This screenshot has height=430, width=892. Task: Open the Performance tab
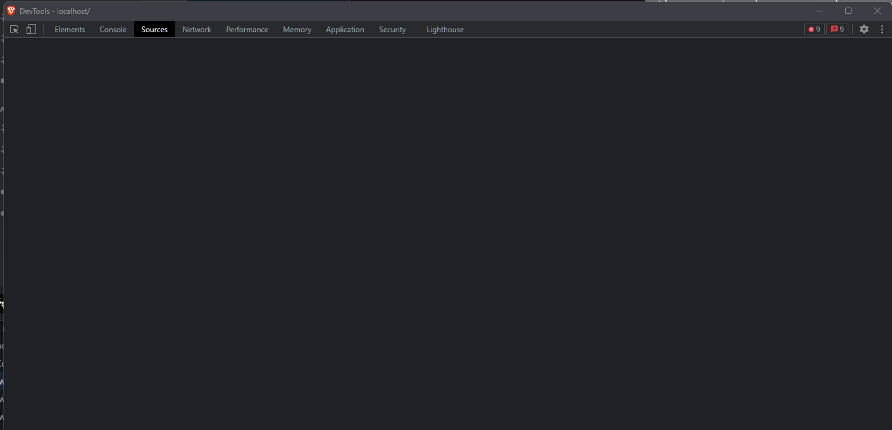click(x=247, y=29)
